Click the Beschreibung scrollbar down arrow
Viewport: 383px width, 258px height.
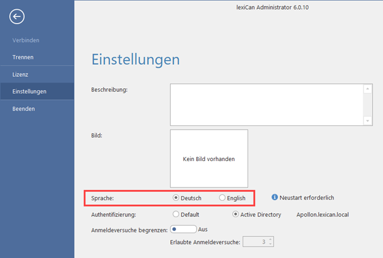tap(368, 120)
